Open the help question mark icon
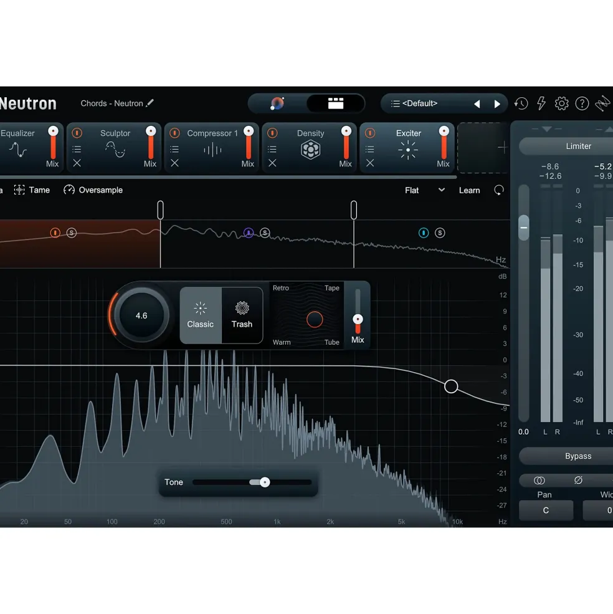The width and height of the screenshot is (613, 614). pos(582,103)
